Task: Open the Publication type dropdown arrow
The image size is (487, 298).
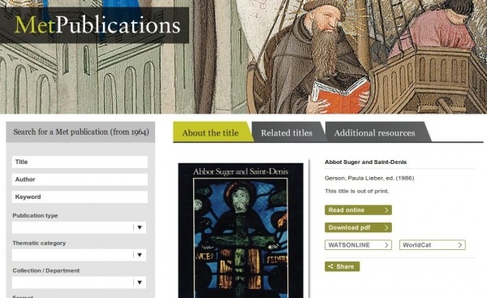Action: point(140,227)
